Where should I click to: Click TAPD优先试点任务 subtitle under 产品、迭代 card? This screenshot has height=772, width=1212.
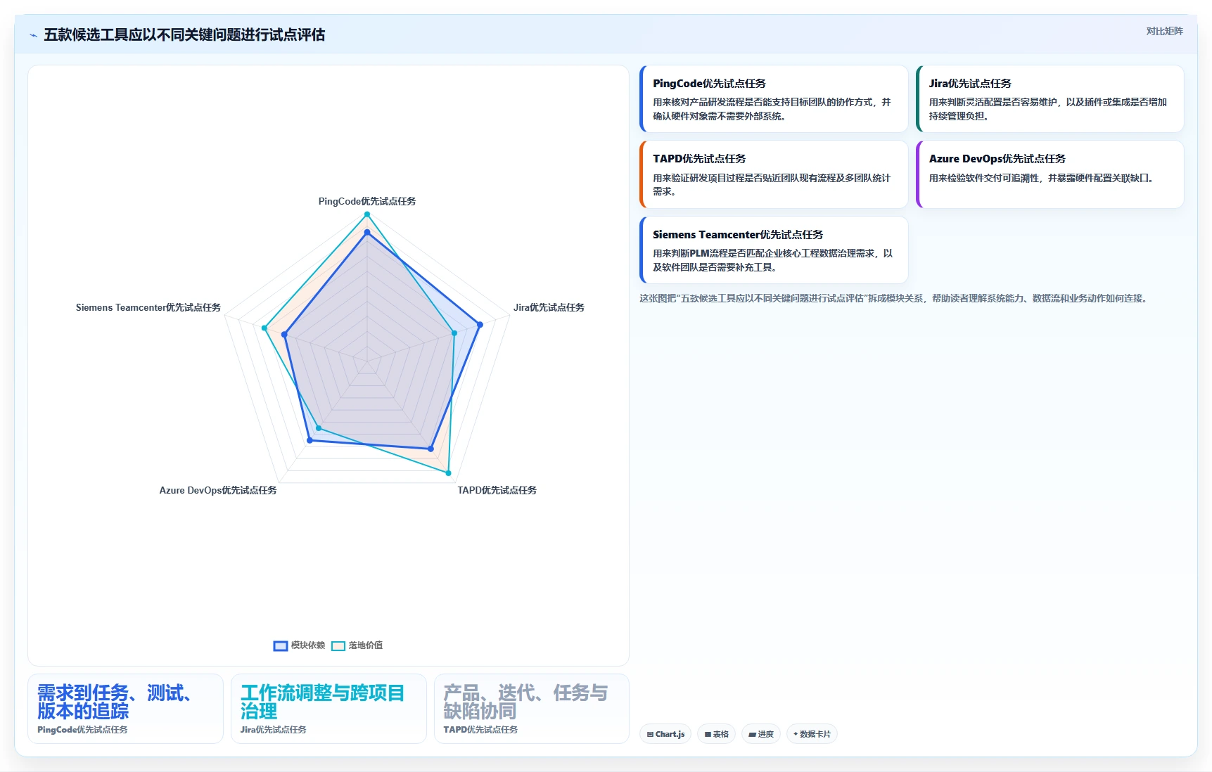click(x=480, y=730)
